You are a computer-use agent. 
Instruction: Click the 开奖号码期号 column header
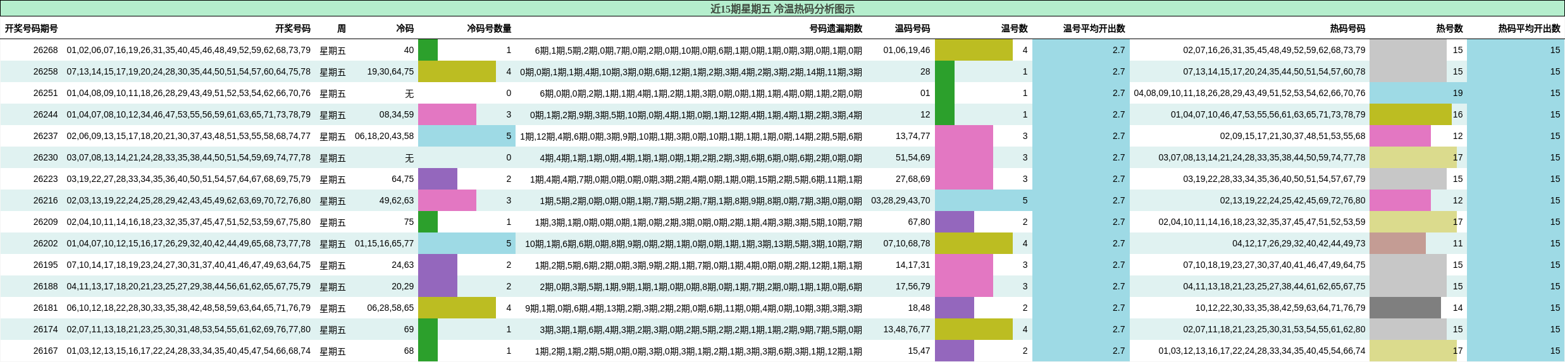click(x=32, y=28)
